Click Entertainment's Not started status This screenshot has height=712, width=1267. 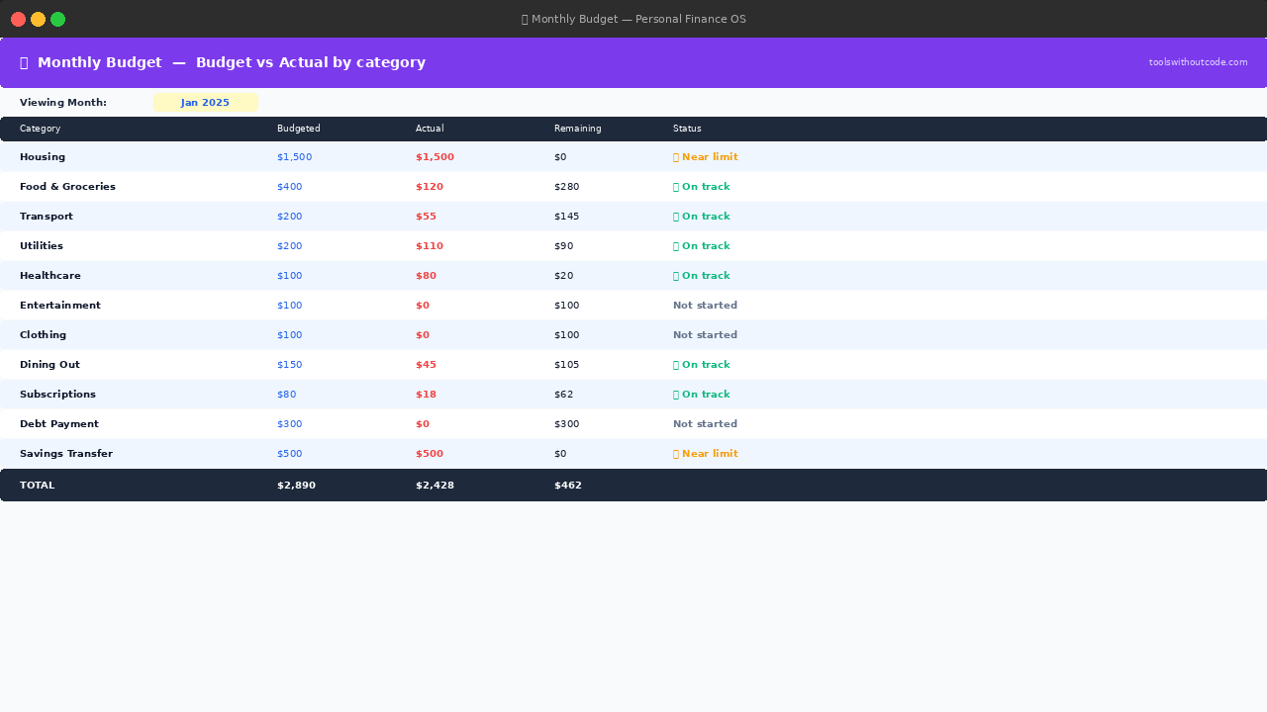(706, 306)
